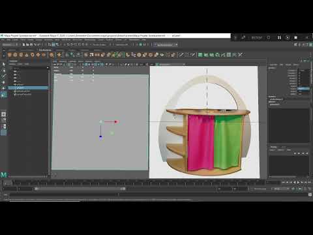The height and width of the screenshot is (235, 313).
Task: Toggle snap to grids on status line
Action: click(68, 44)
